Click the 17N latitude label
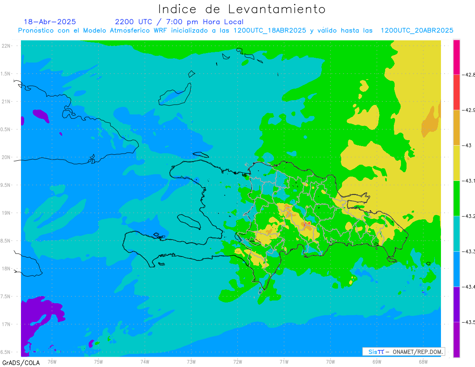 (6, 324)
